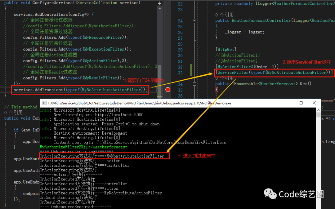Screen dimensions: 335x209
Task: Click the "Content root path" console line
Action: click(140, 142)
